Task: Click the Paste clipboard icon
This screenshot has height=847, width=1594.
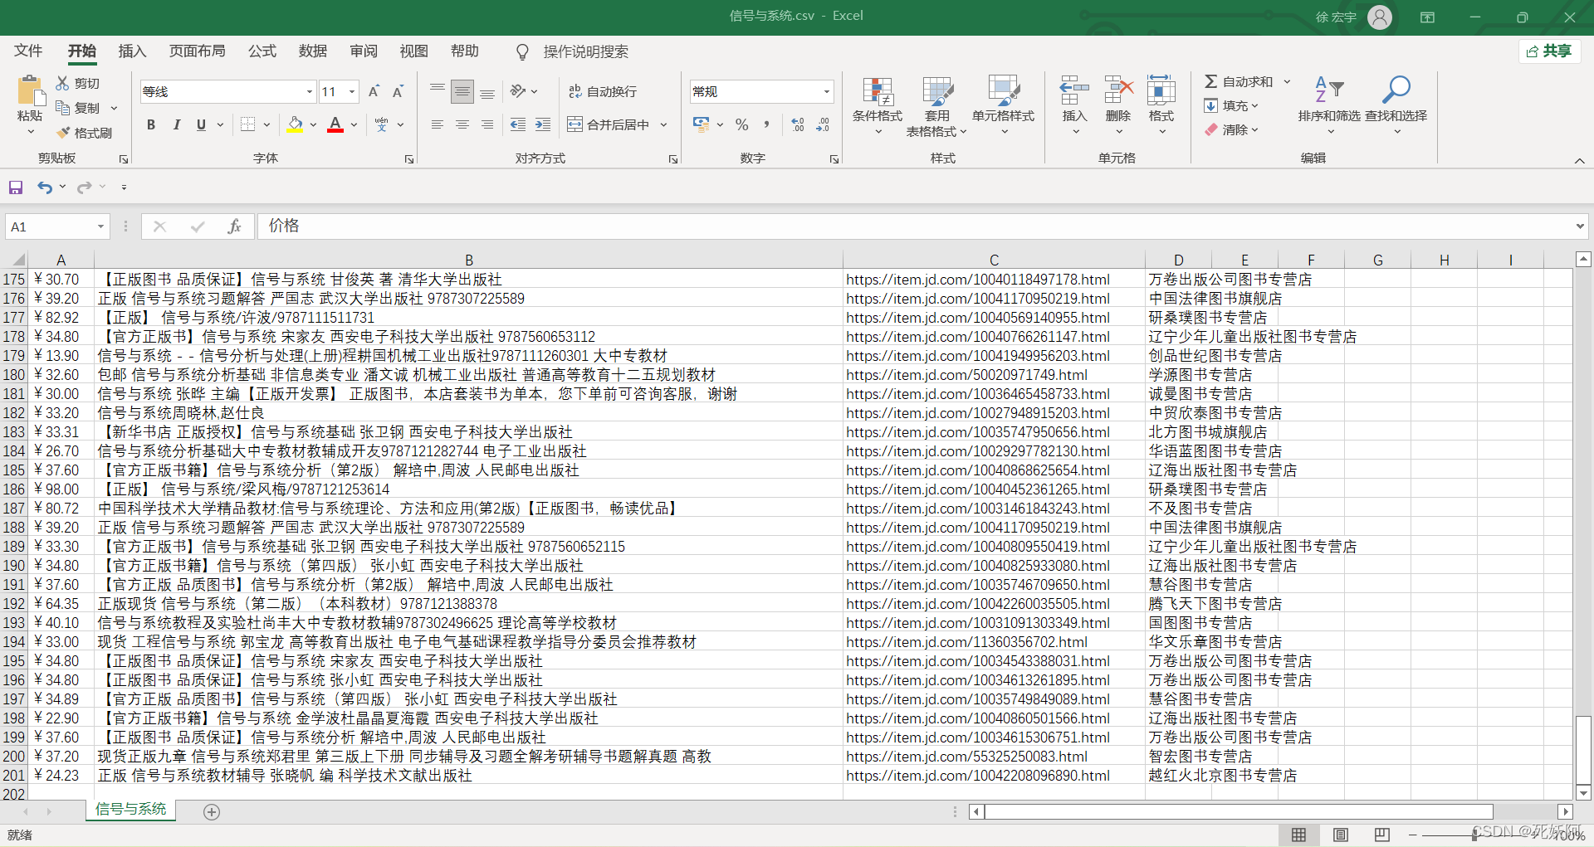Action: point(31,90)
